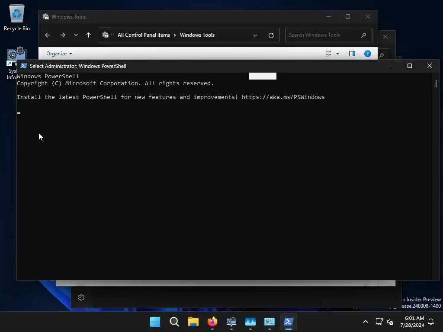Open the Recycle Bin desktop icon
Image resolution: width=443 pixels, height=332 pixels.
click(x=17, y=17)
